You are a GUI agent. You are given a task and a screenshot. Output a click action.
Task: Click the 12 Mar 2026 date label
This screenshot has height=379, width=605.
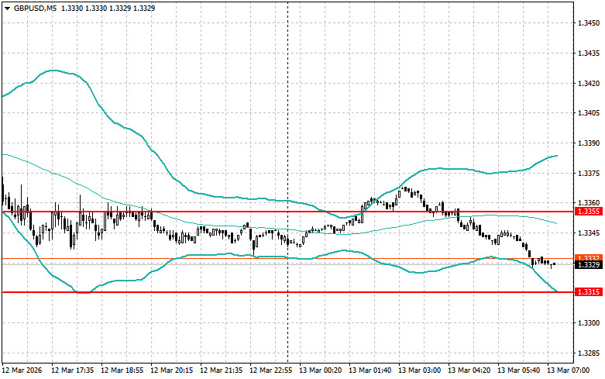22,370
